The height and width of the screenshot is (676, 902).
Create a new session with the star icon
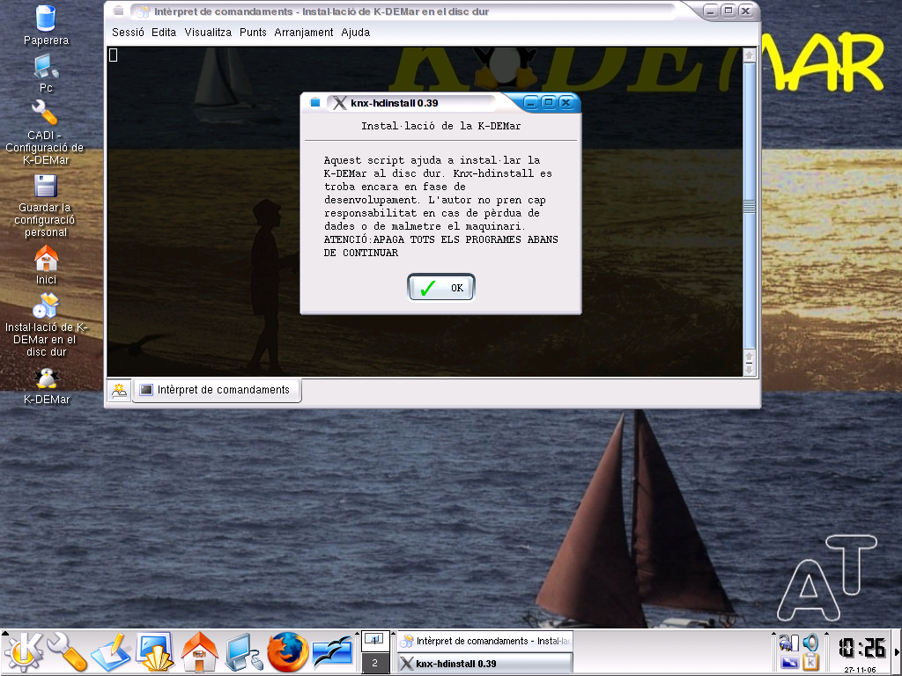[119, 390]
